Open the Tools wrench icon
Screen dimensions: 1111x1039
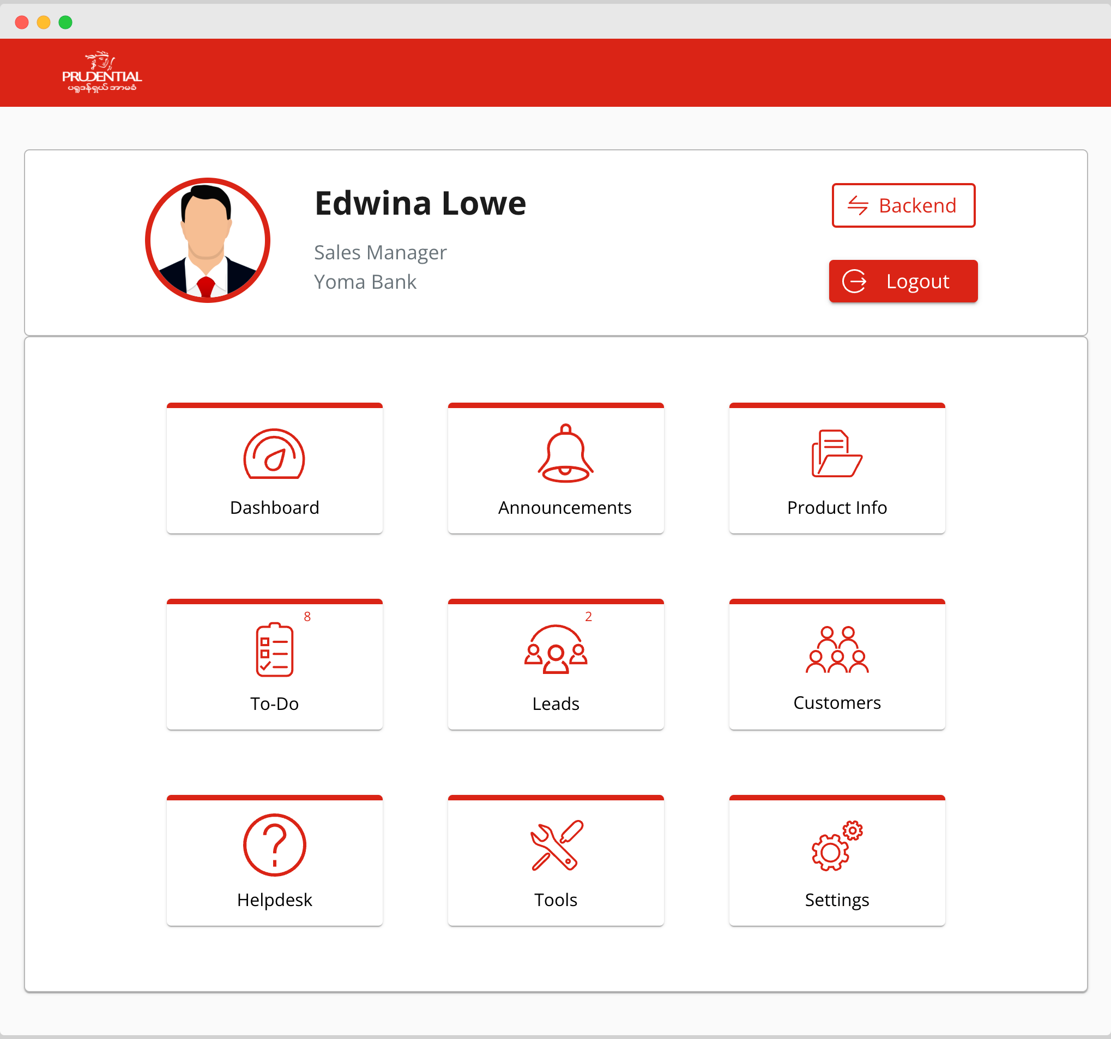coord(555,845)
